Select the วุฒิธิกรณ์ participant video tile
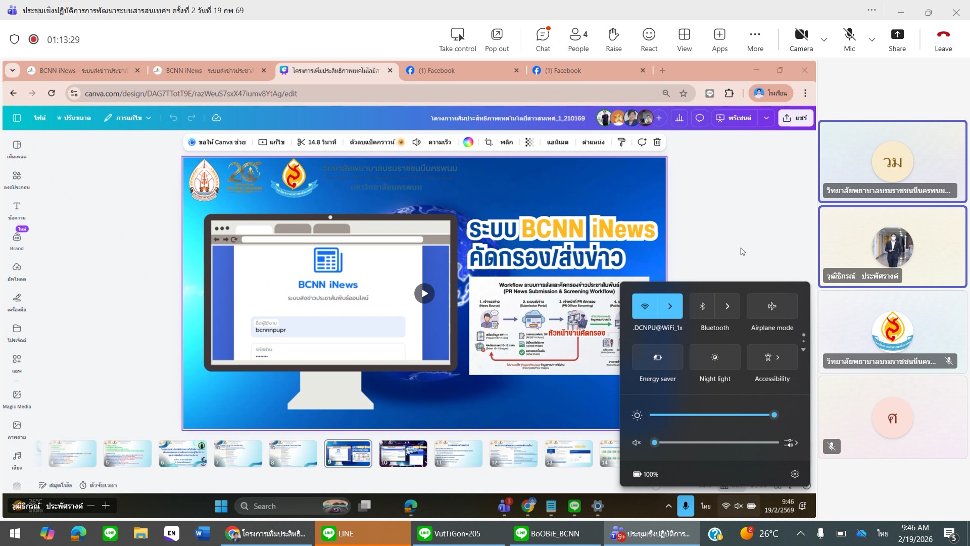This screenshot has width=970, height=546. [892, 247]
